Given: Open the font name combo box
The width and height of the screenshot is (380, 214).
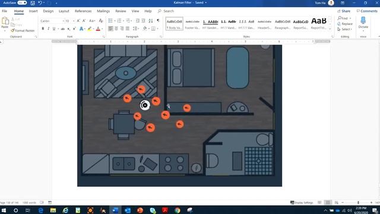Looking at the screenshot, I should pyautogui.click(x=52, y=21).
